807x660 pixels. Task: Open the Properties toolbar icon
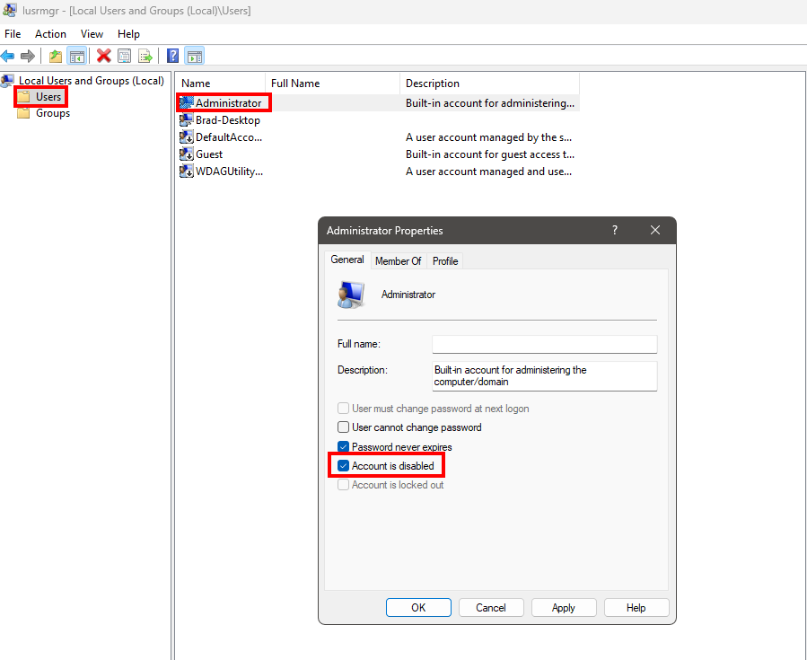[x=124, y=56]
